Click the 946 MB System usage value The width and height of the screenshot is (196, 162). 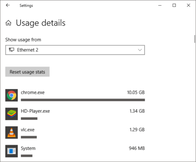137,148
